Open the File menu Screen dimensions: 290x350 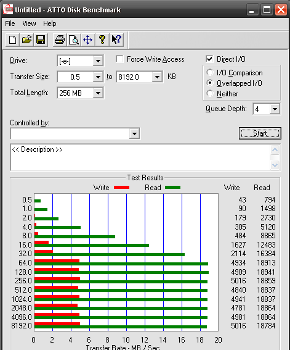(10, 23)
